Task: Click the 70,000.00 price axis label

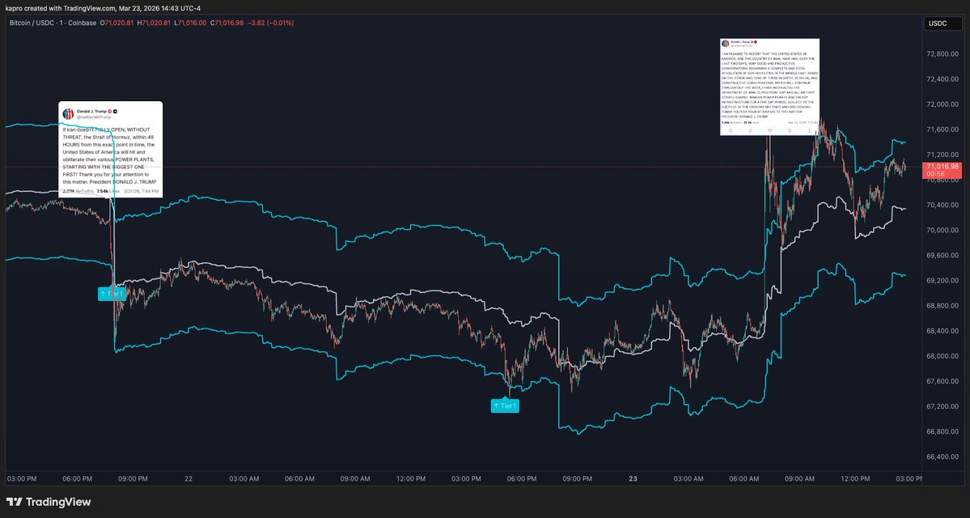Action: (x=942, y=230)
